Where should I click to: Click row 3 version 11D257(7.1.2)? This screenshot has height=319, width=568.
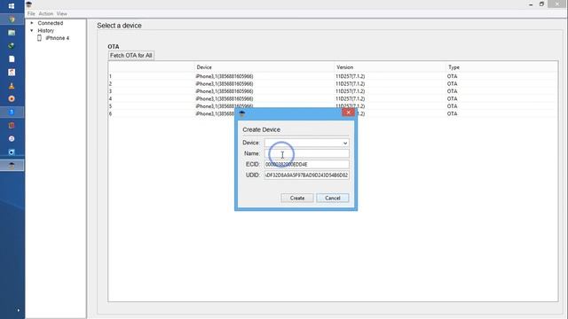351,91
